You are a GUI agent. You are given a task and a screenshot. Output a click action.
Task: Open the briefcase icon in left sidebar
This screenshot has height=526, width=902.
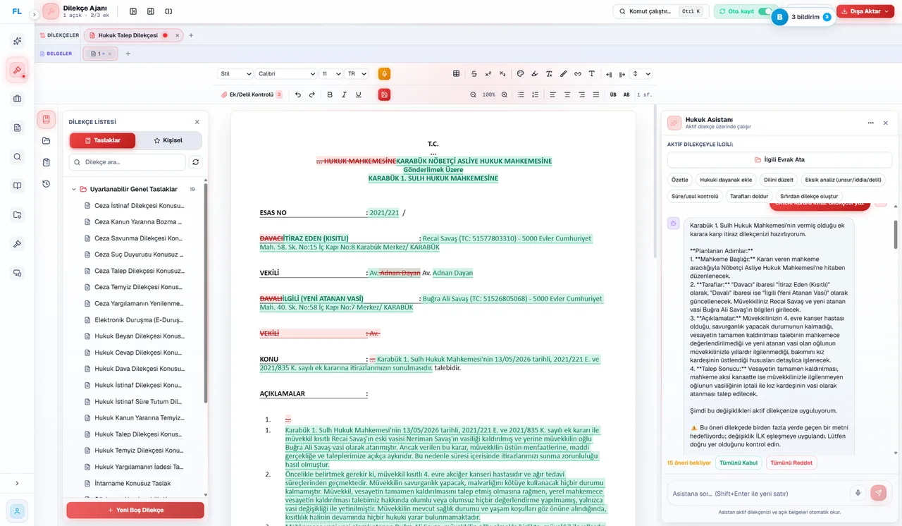click(x=17, y=99)
